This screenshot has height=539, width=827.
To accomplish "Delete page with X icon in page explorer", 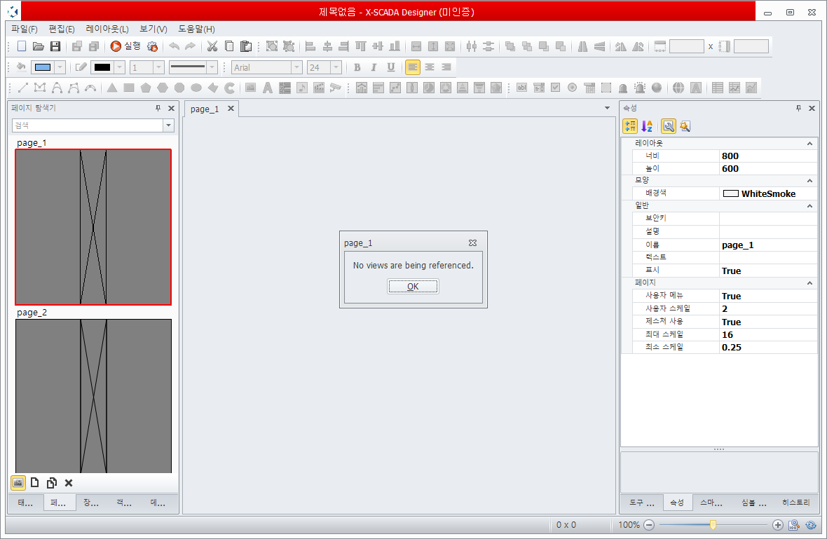I will (x=69, y=482).
